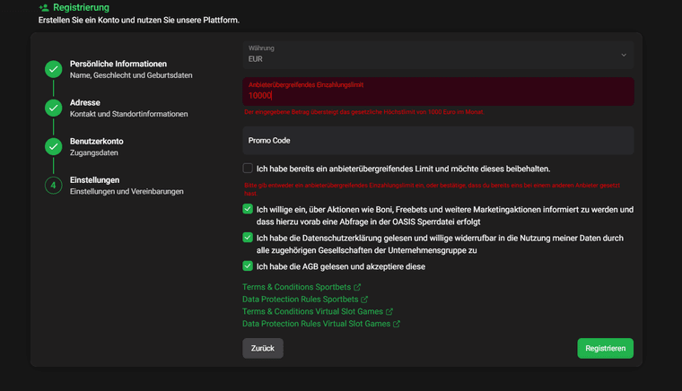This screenshot has width=682, height=391.
Task: Click the green checkmark for Persönliche Informationen
Action: click(x=53, y=69)
